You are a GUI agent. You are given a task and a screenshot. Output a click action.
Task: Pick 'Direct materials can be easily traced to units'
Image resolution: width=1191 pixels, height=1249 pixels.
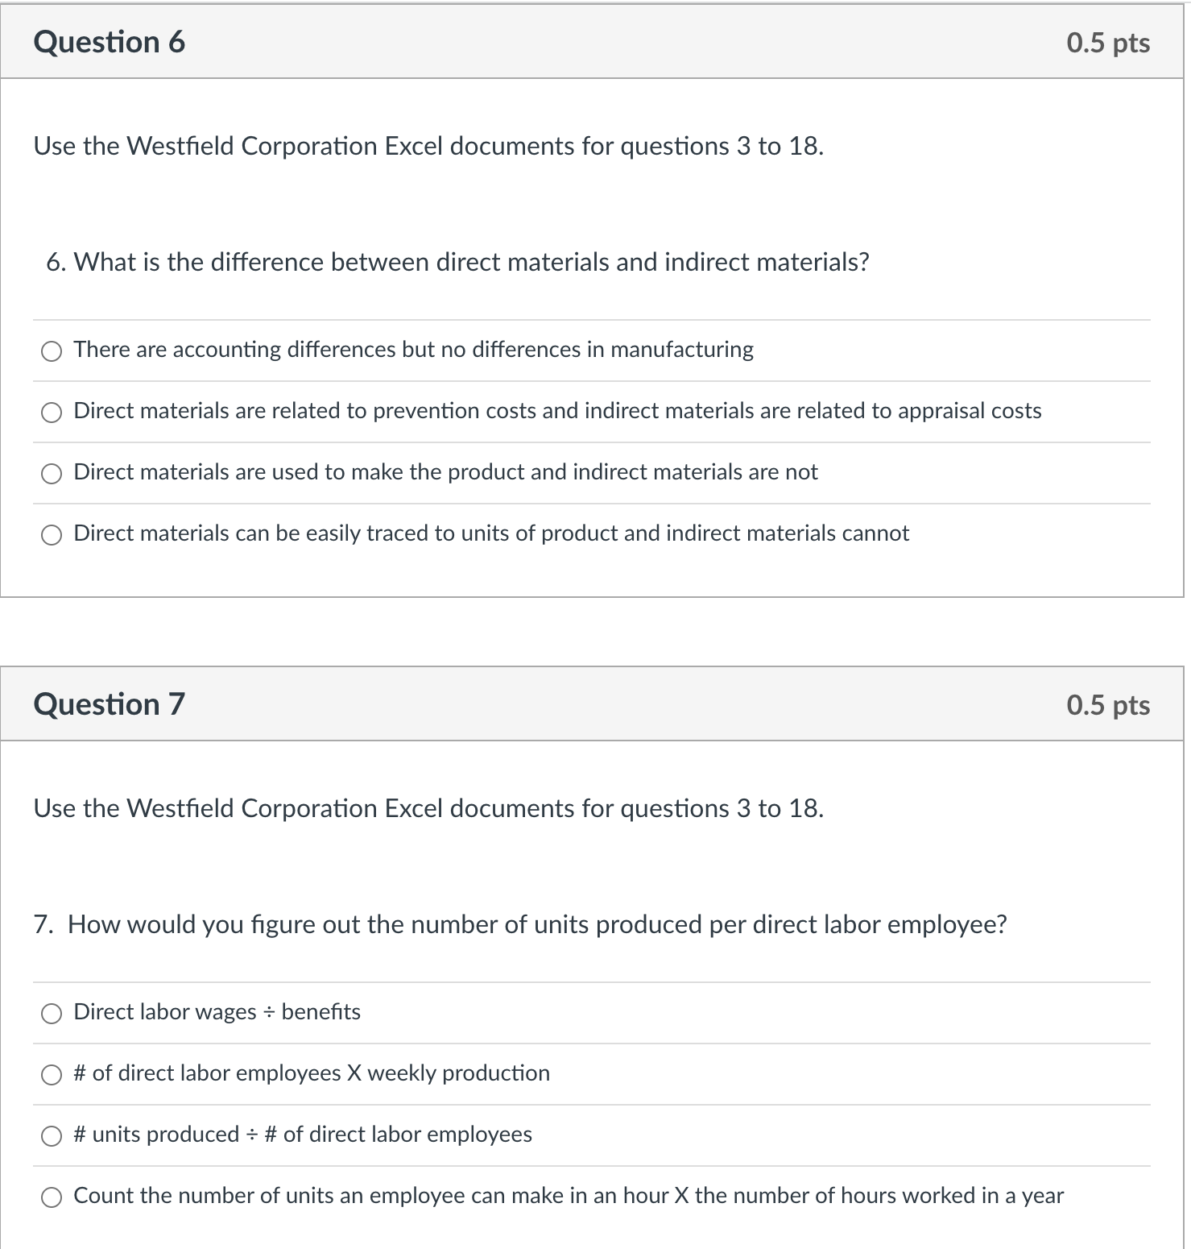(x=52, y=533)
